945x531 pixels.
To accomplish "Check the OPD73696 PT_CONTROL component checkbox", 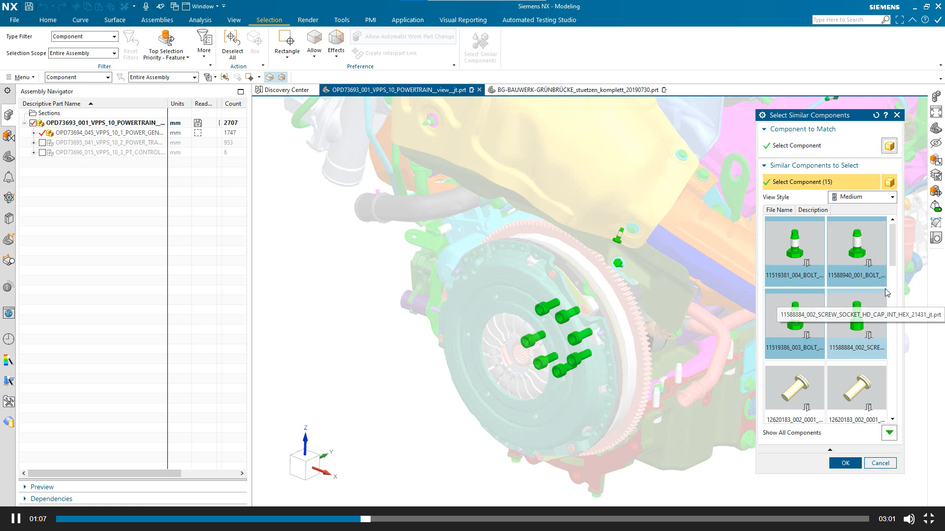I will coord(42,152).
